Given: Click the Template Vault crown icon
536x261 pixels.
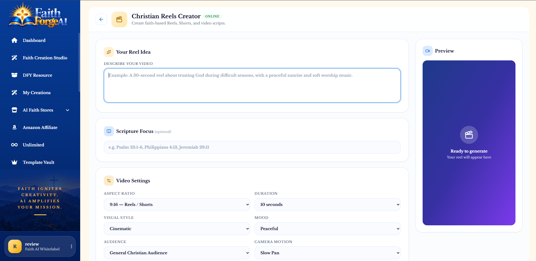Looking at the screenshot, I should click(x=14, y=162).
